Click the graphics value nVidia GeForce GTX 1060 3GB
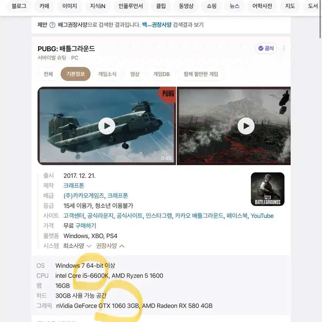Screen dimensions: 322x322 pyautogui.click(x=98, y=306)
